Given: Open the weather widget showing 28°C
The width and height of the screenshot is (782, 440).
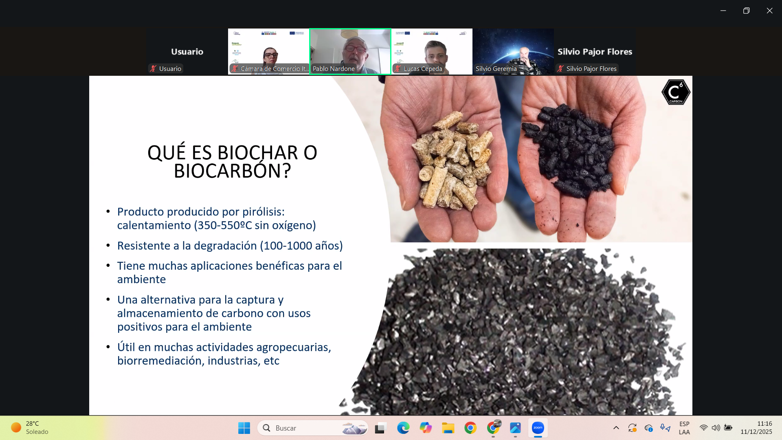Looking at the screenshot, I should point(31,428).
